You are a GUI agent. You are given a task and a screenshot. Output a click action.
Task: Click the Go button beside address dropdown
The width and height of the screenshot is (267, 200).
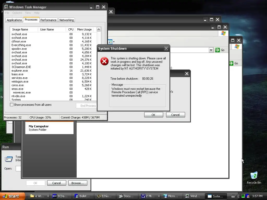220,50
